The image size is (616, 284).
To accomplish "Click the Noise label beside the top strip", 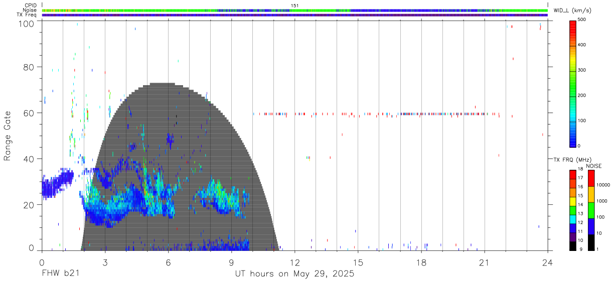I will pos(30,10).
